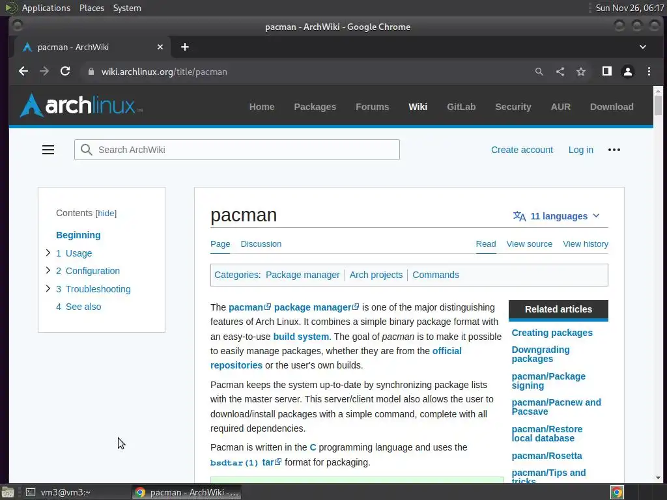Select the Read tab
This screenshot has height=500, width=667.
pyautogui.click(x=486, y=244)
